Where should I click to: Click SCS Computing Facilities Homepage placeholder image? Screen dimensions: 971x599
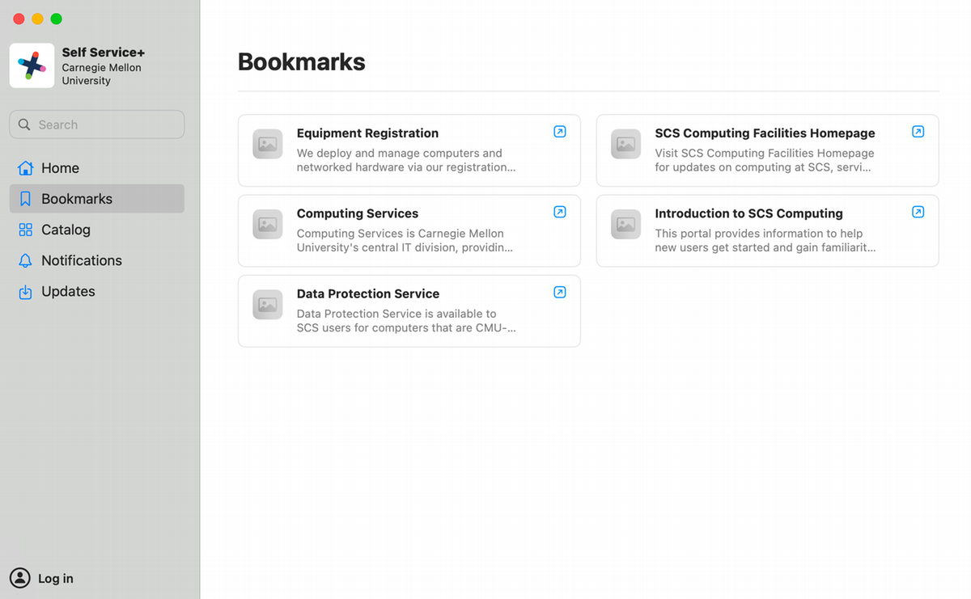tap(626, 144)
